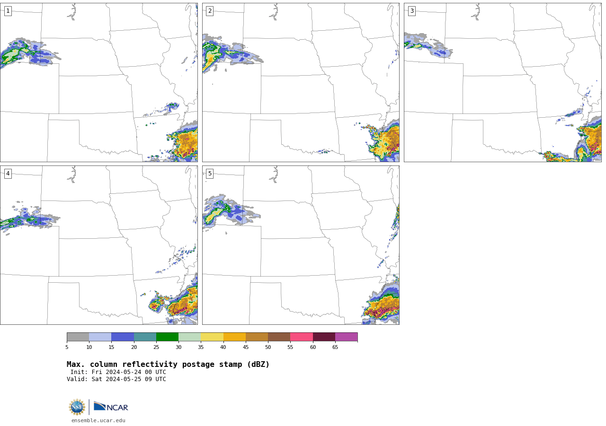Click the number 3 panel label
Image resolution: width=606 pixels, height=426 pixels.
[x=411, y=11]
